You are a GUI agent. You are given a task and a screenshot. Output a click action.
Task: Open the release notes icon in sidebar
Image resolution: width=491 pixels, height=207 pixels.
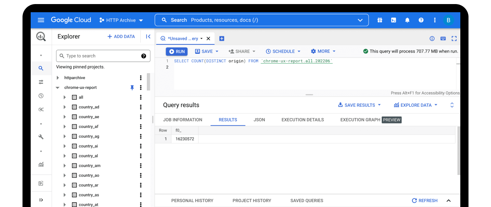pos(41,183)
